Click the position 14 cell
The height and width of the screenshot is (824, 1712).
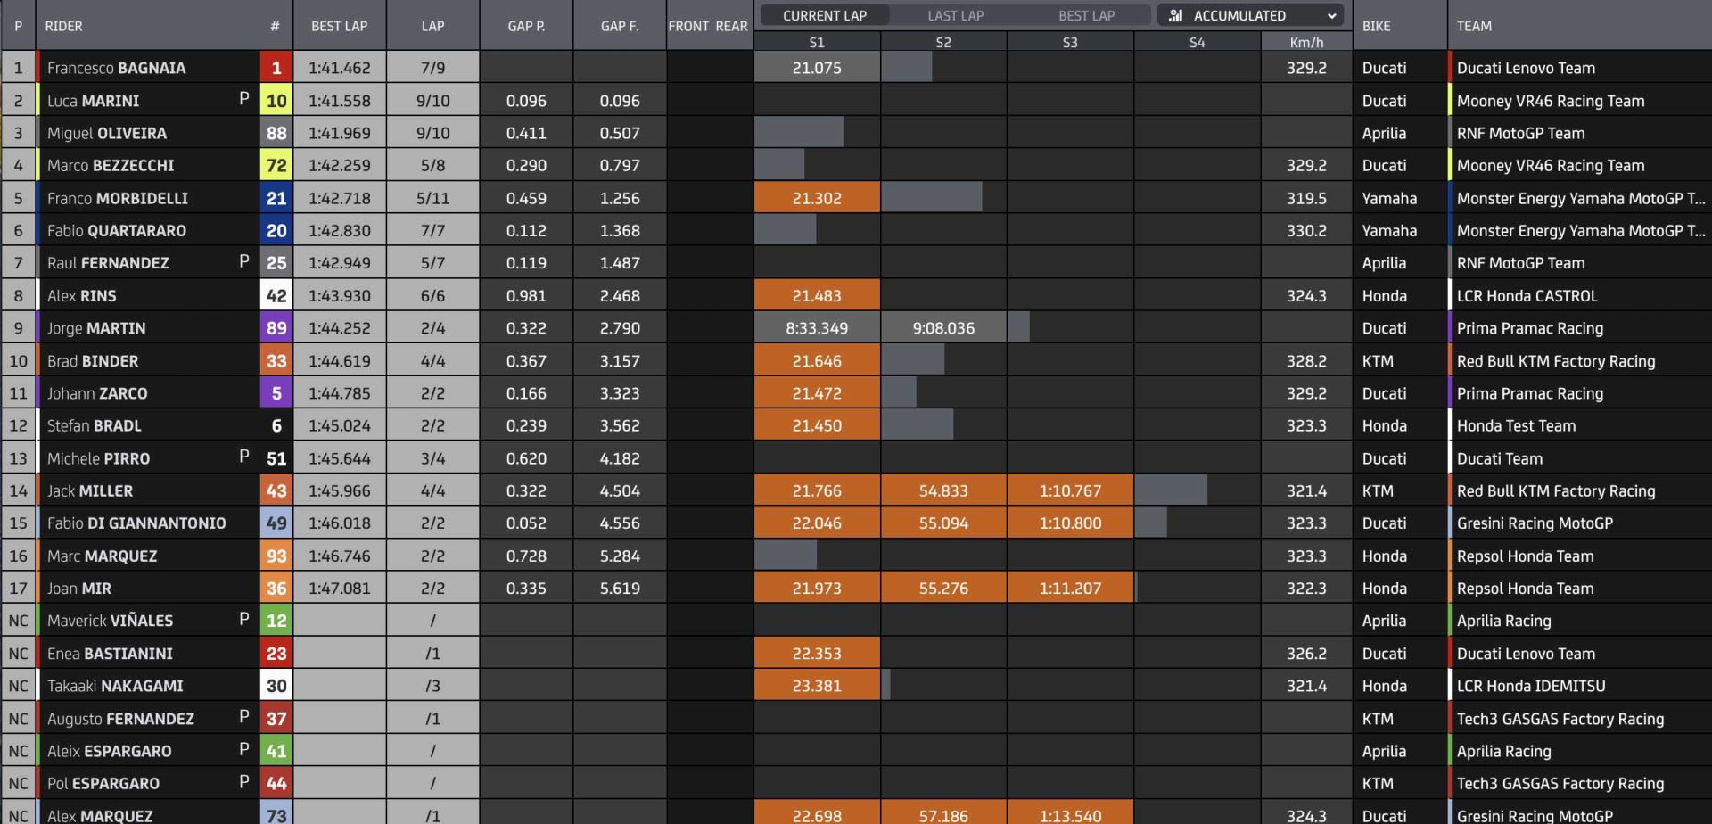[18, 490]
